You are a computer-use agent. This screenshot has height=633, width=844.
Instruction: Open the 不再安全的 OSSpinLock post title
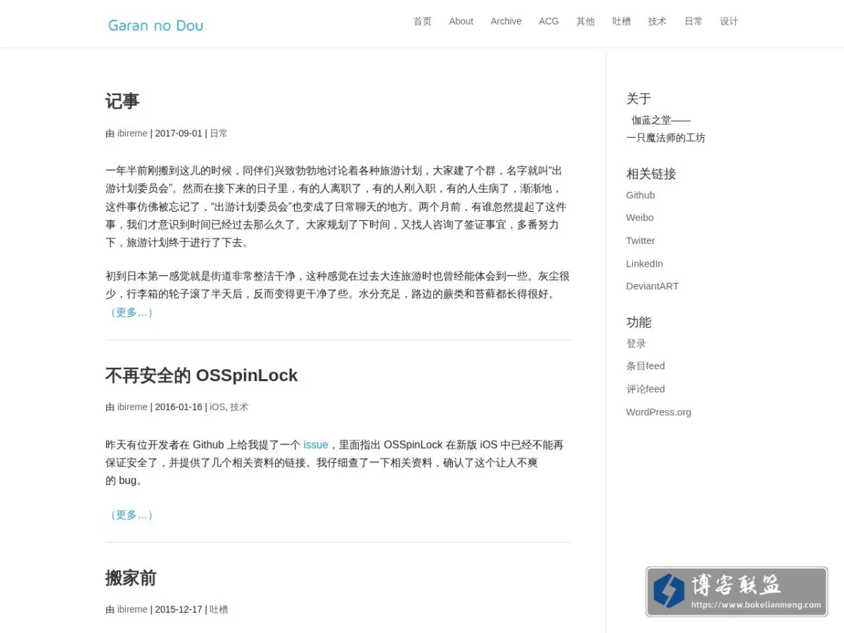202,376
